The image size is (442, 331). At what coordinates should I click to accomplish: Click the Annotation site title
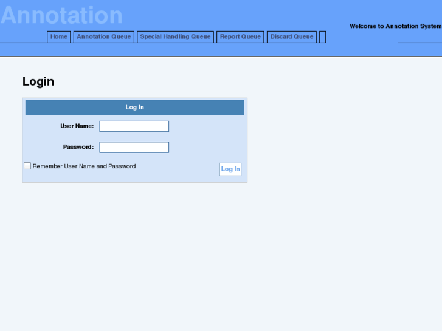61,15
